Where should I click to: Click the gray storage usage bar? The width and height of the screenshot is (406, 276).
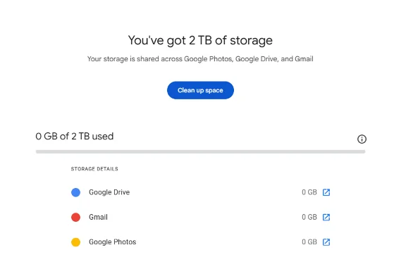coord(200,151)
